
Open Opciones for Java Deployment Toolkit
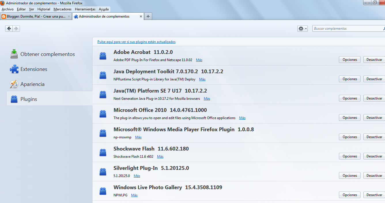[x=350, y=79]
